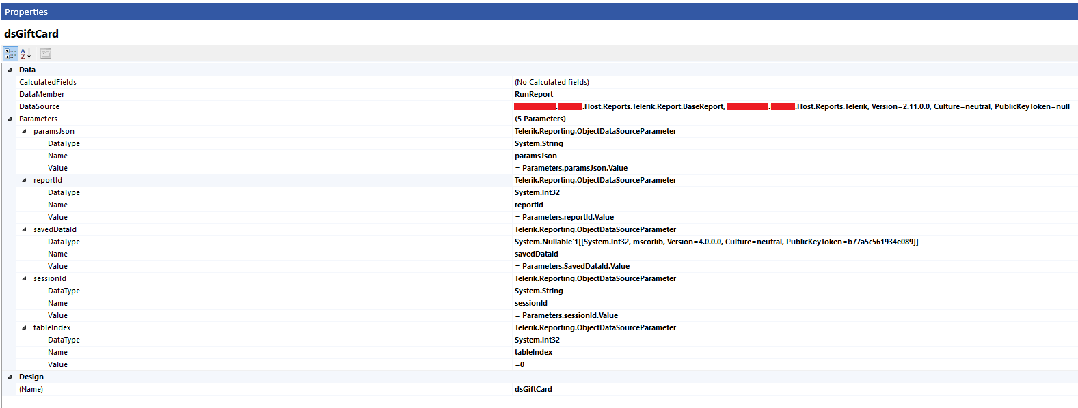Select the tableIndex tree label
The width and height of the screenshot is (1078, 408).
pyautogui.click(x=52, y=327)
